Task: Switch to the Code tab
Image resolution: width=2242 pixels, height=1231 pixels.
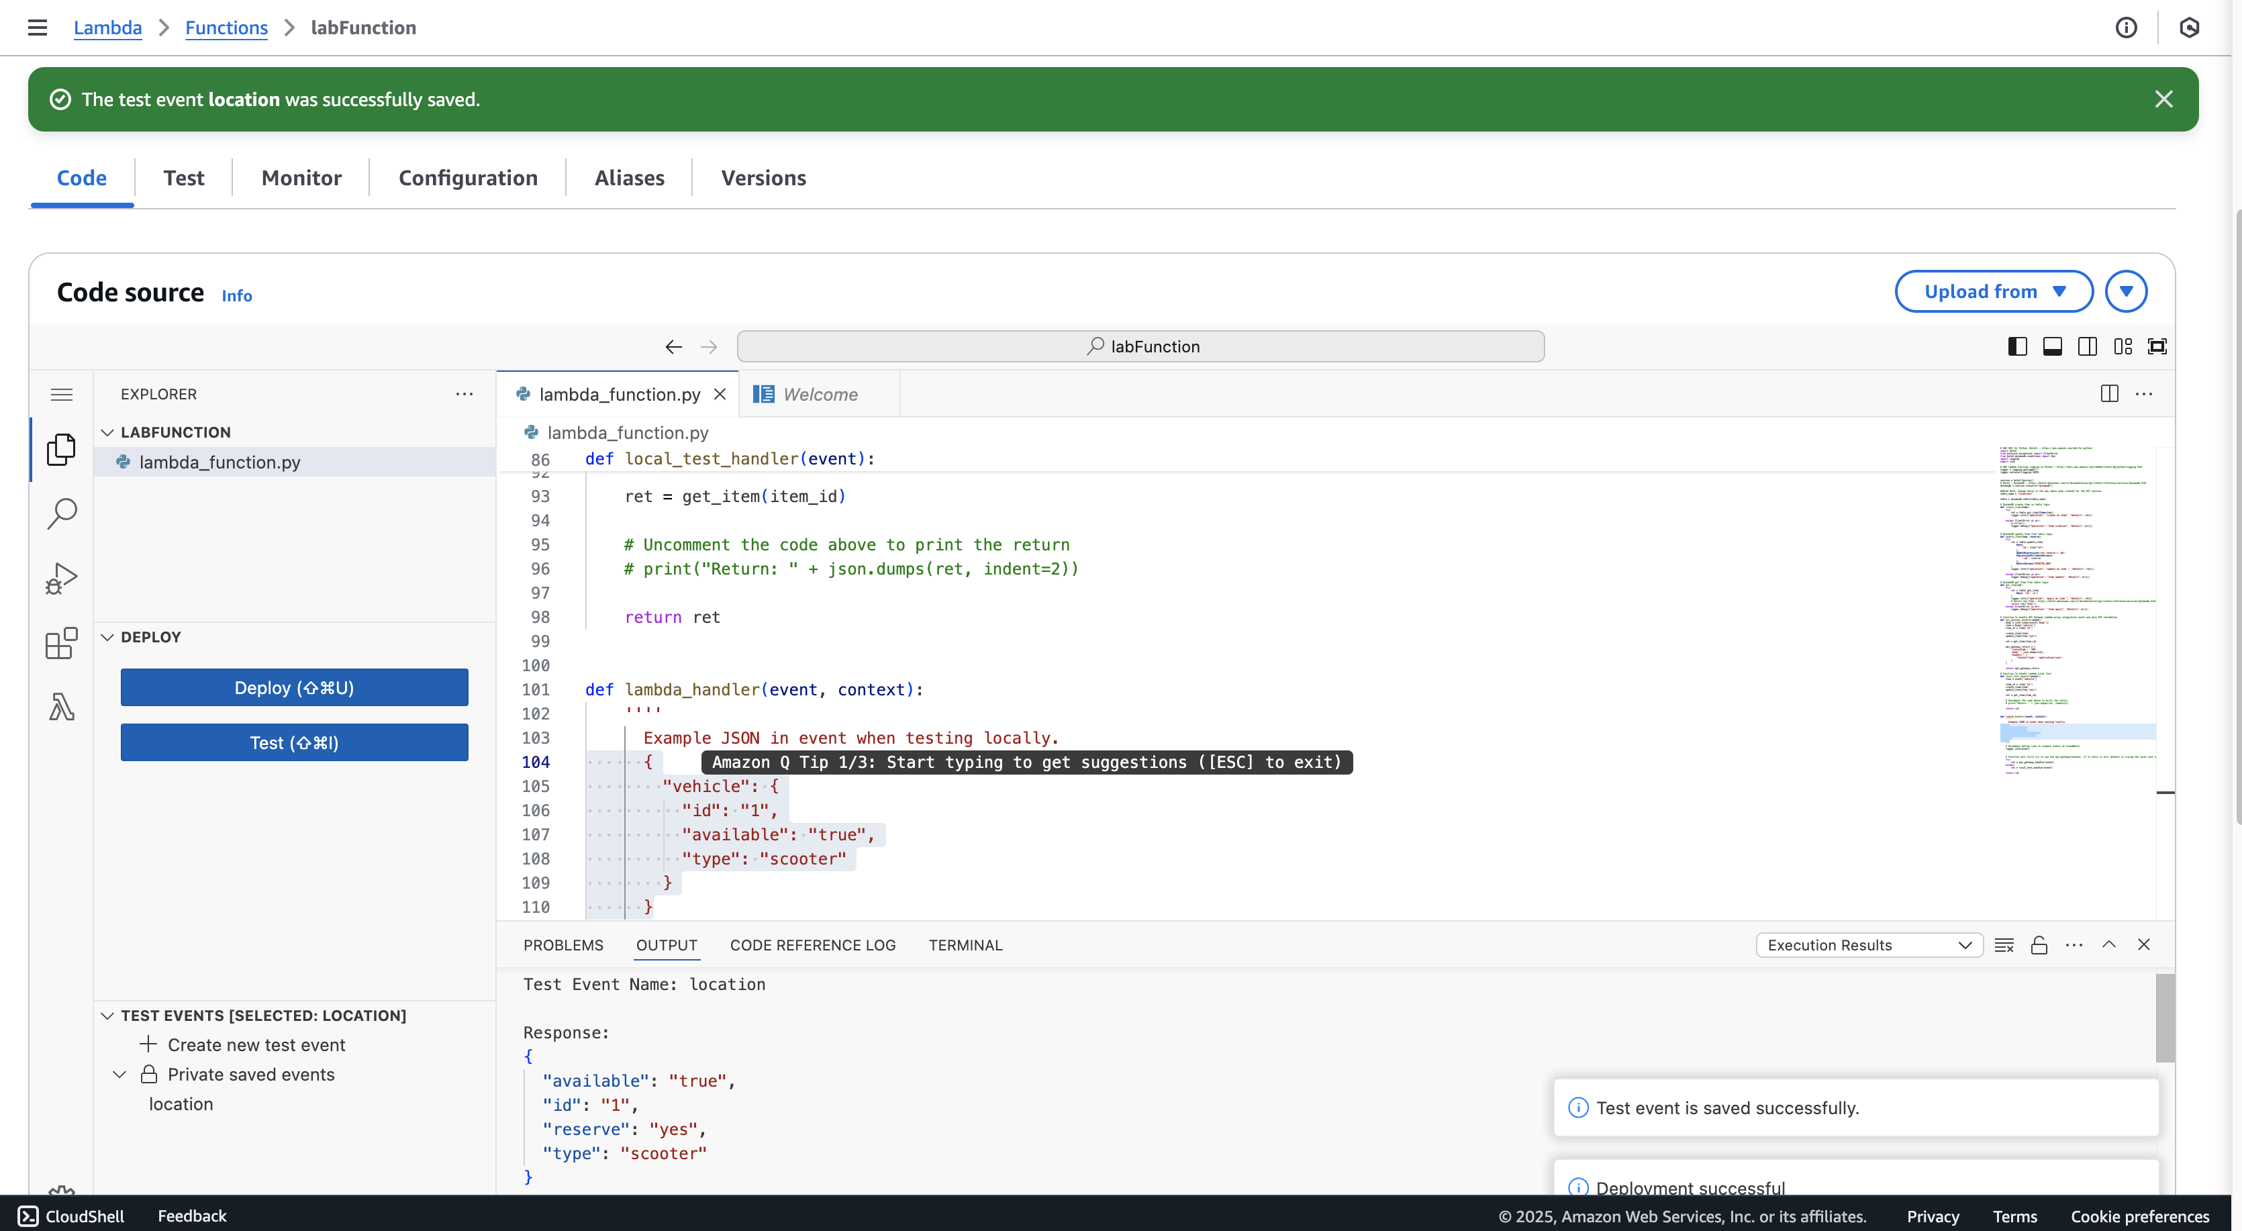Action: [82, 179]
